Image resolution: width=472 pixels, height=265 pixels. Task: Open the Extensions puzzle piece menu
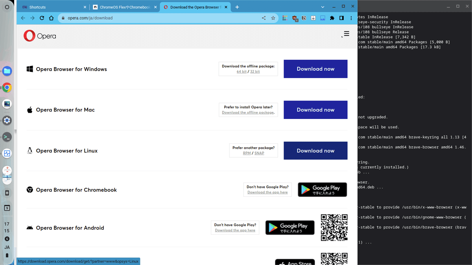tap(332, 18)
